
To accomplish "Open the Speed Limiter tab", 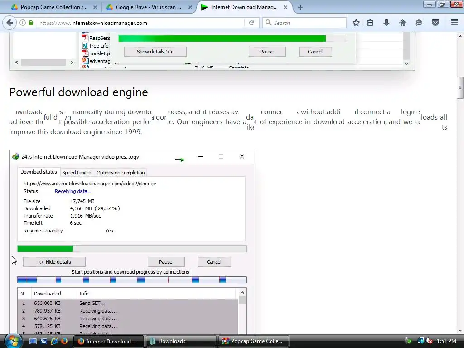I will (x=77, y=173).
